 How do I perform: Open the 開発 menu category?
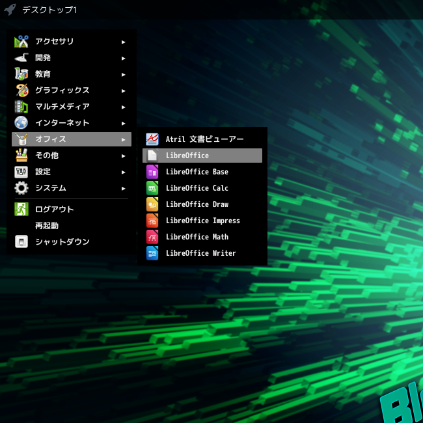coord(72,58)
